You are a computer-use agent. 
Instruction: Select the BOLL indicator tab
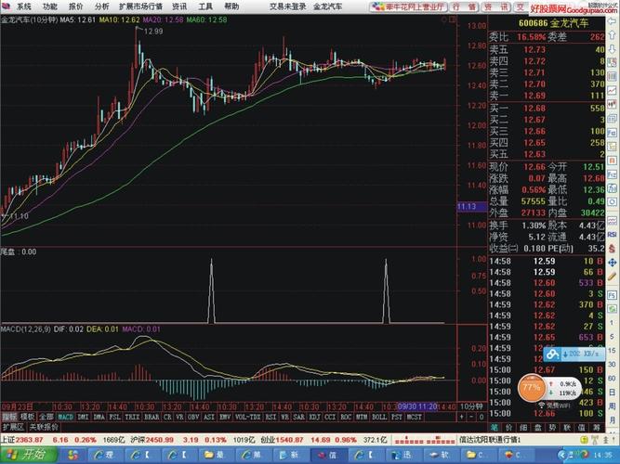(x=379, y=417)
